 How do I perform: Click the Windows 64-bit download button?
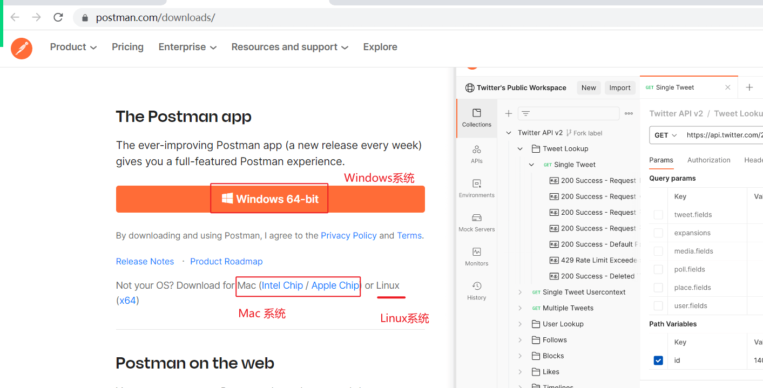270,199
